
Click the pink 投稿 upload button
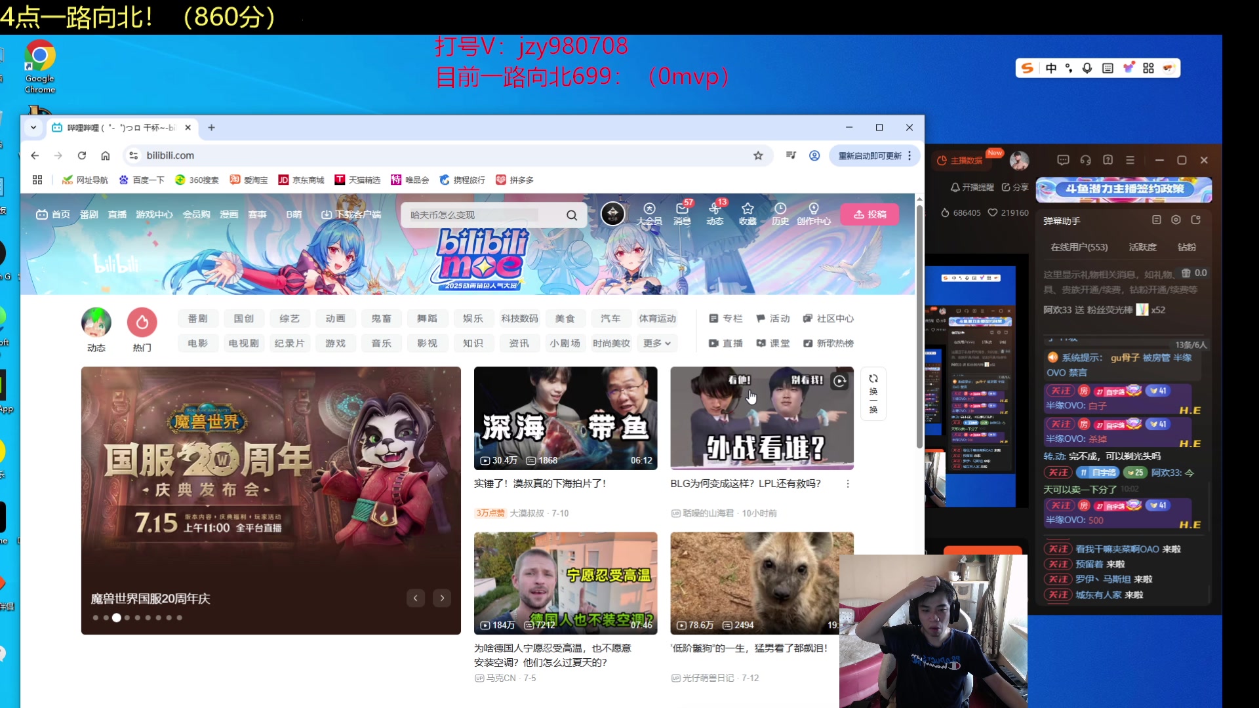click(x=870, y=214)
